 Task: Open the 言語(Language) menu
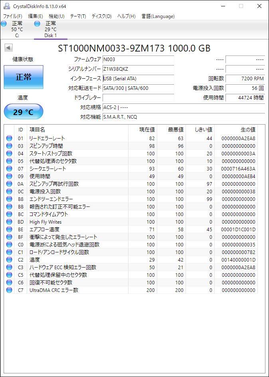[158, 16]
